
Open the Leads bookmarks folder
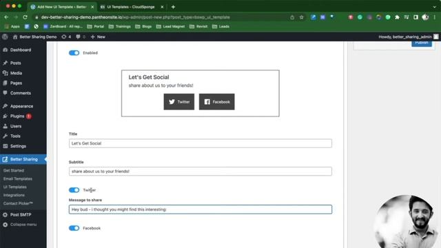pos(220,26)
